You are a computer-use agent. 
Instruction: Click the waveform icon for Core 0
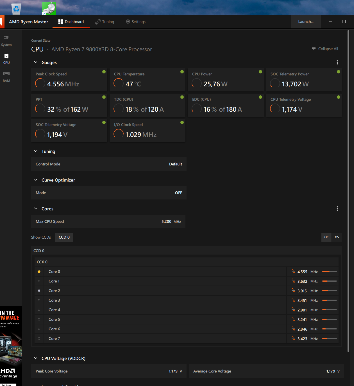point(293,271)
